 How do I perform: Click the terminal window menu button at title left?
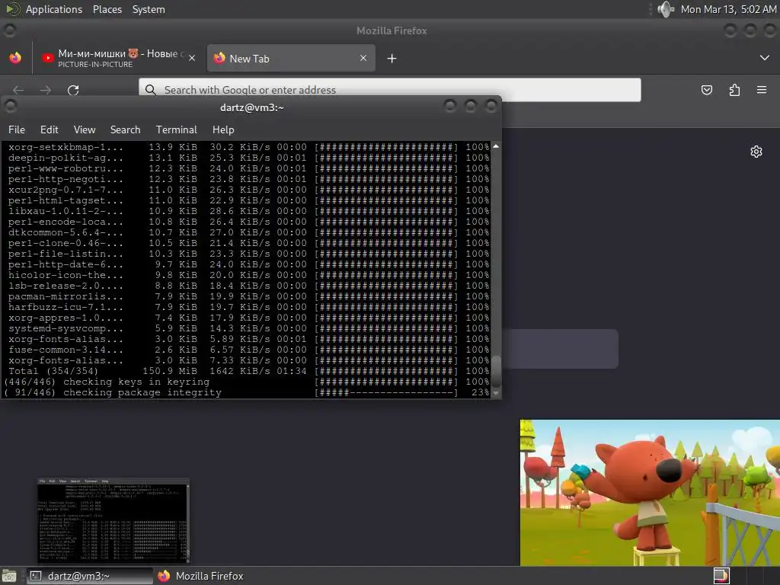pos(10,106)
